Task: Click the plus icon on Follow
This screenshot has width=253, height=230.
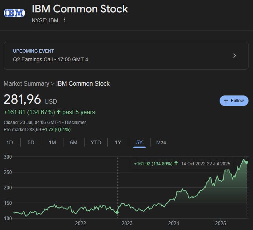Action: 226,101
